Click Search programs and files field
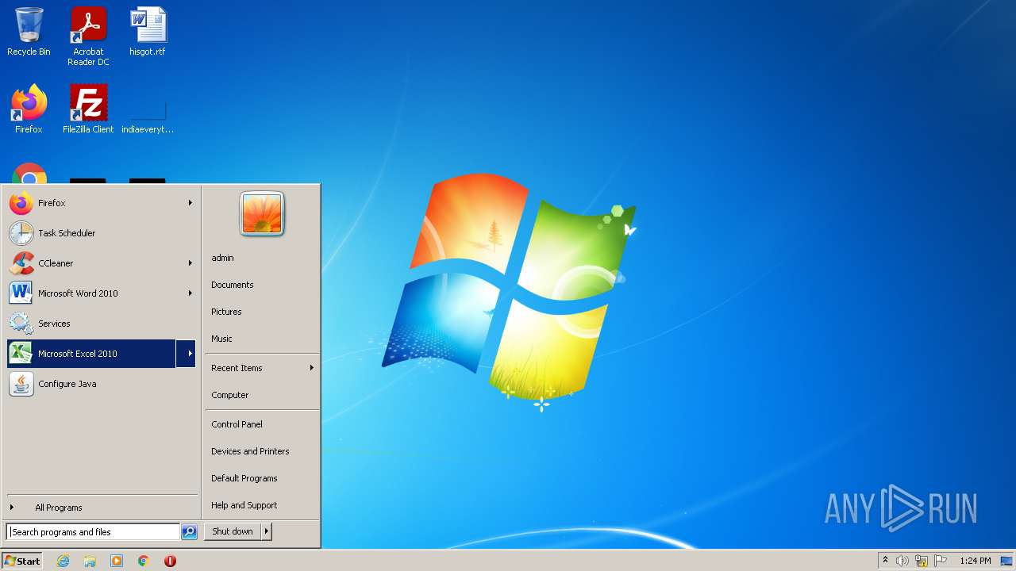1016x571 pixels. click(x=93, y=532)
